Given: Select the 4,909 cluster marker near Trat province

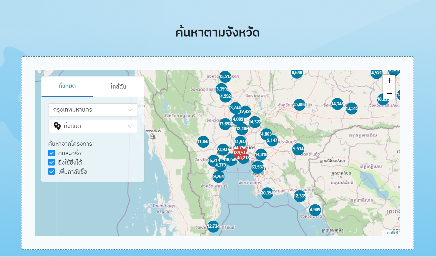Looking at the screenshot, I should pos(315,210).
